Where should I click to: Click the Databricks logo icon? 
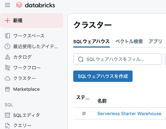click(x=19, y=5)
